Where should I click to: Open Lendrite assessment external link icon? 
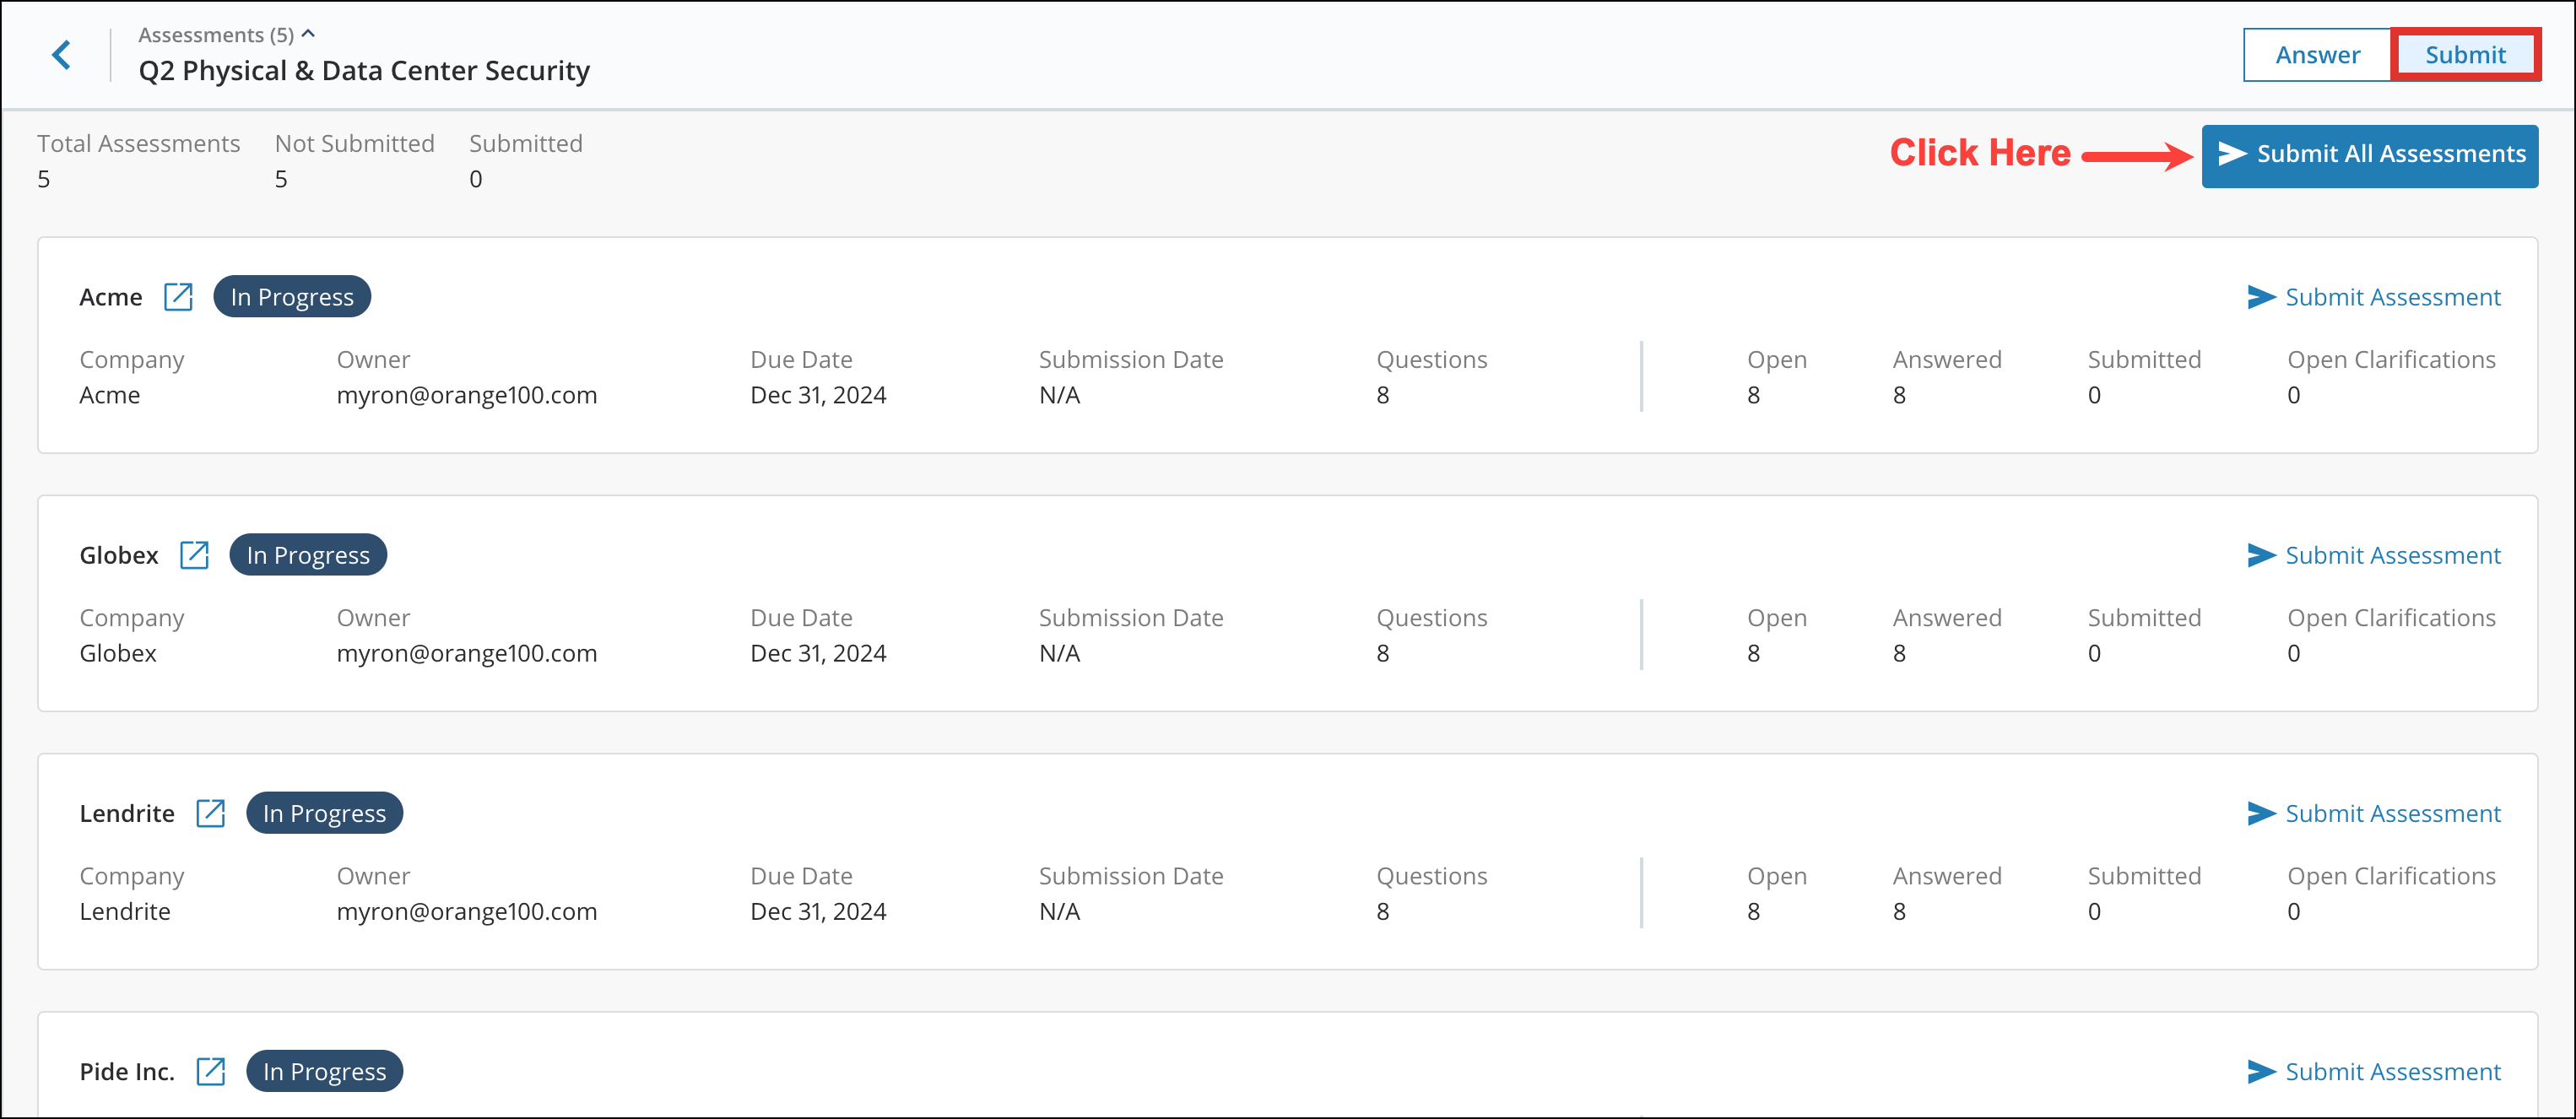pyautogui.click(x=210, y=813)
